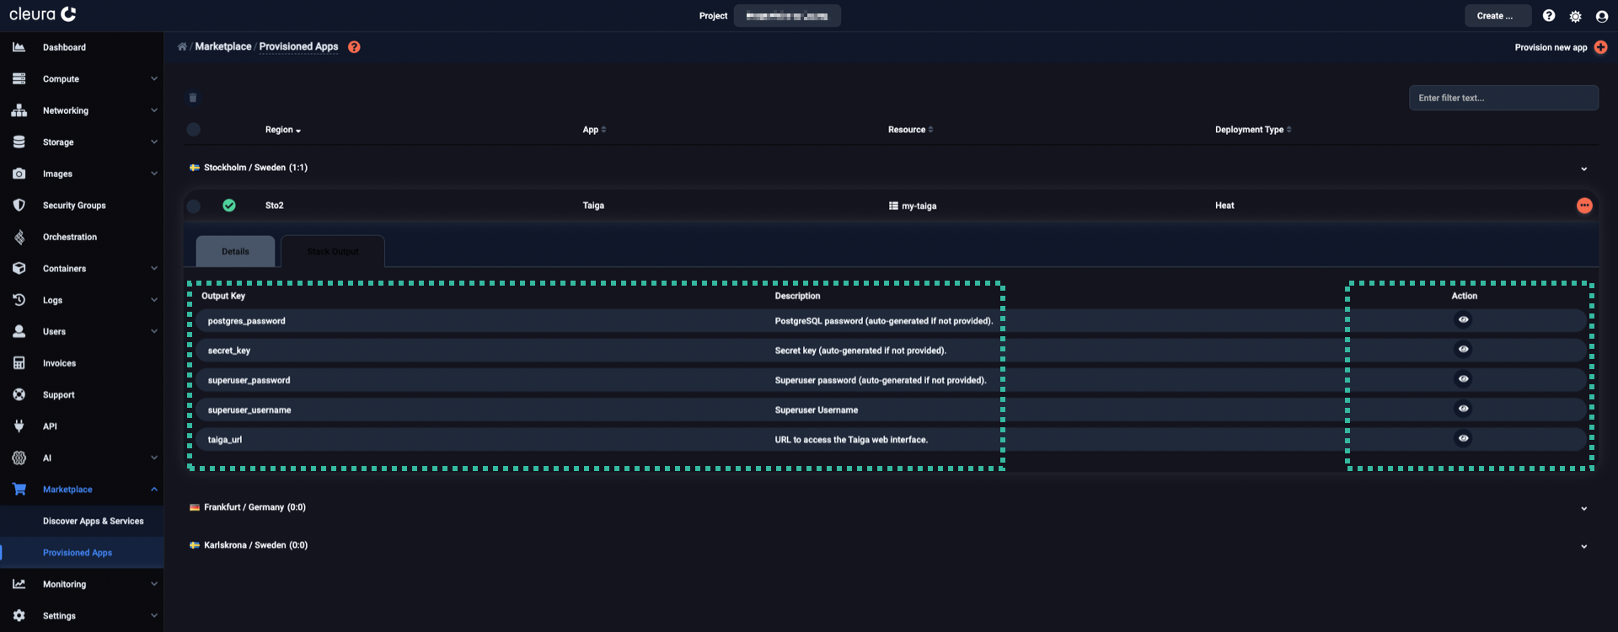Open the Project selector dropdown
The height and width of the screenshot is (632, 1618).
787,16
